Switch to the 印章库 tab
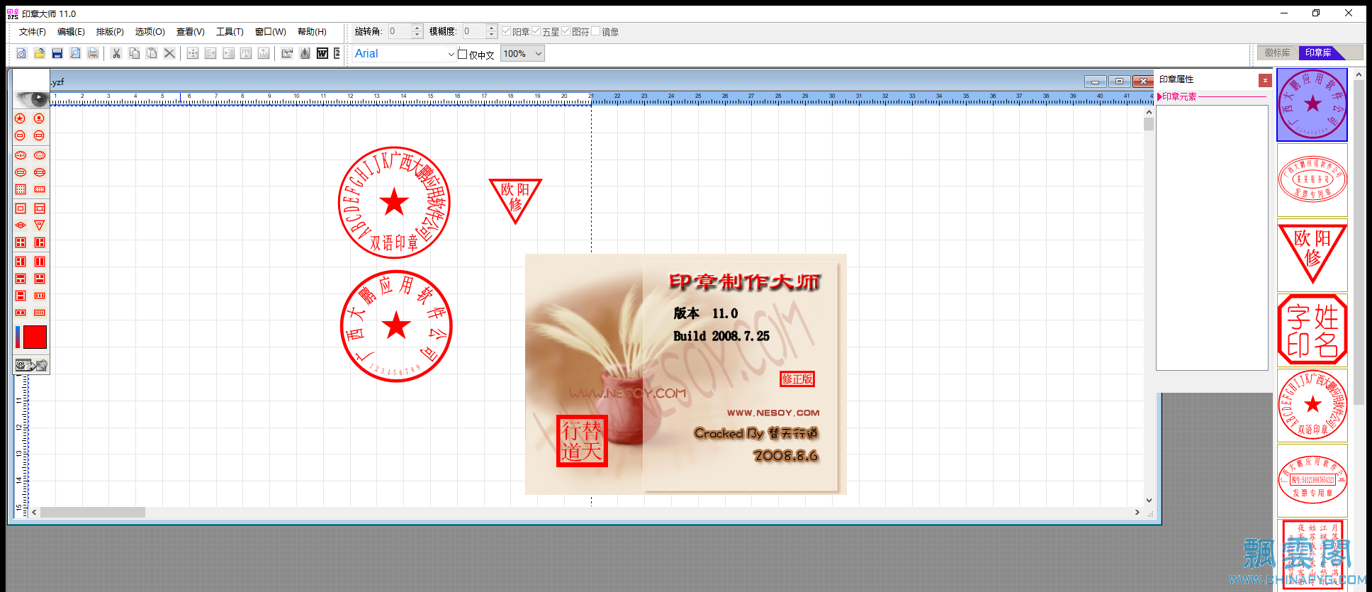 tap(1319, 52)
